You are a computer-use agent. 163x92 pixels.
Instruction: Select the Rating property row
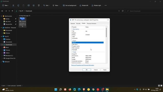tap(88, 35)
